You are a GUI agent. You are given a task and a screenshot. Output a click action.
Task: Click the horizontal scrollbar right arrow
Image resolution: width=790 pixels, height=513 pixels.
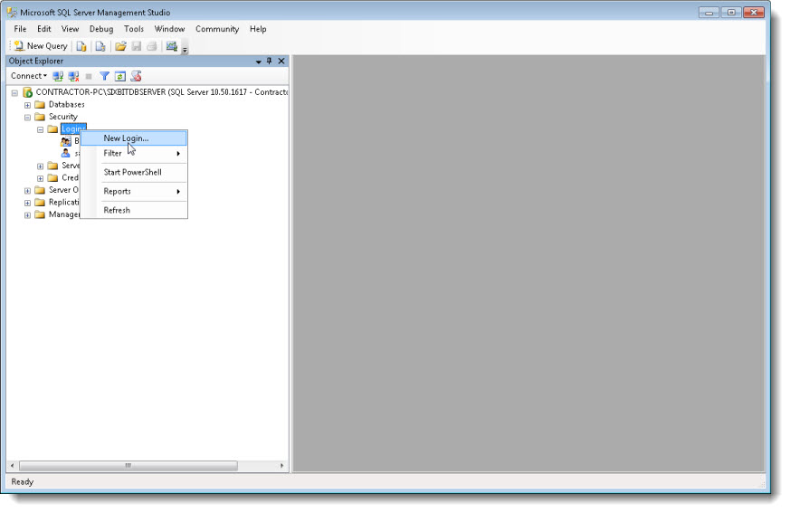coord(281,466)
